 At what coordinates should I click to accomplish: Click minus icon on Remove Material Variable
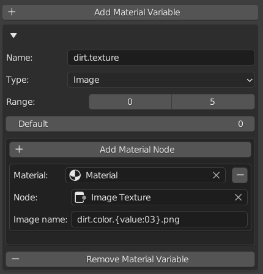[15, 259]
